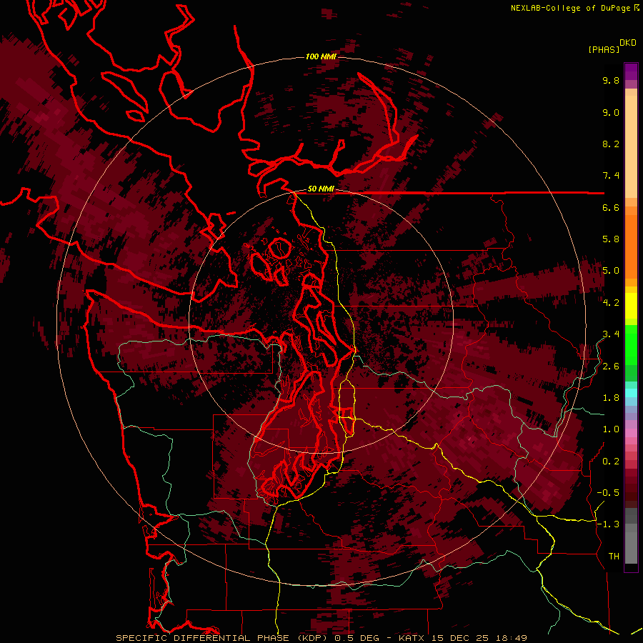The width and height of the screenshot is (643, 643).
Task: Click the 2.6 value on the color scale
Action: pyautogui.click(x=611, y=367)
